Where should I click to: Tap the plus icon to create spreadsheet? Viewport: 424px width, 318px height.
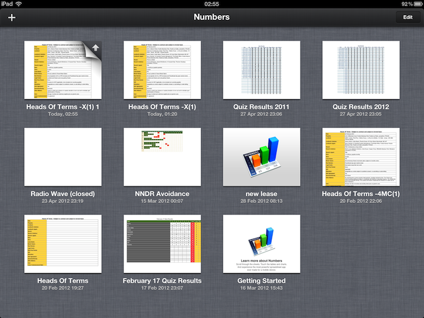click(12, 17)
